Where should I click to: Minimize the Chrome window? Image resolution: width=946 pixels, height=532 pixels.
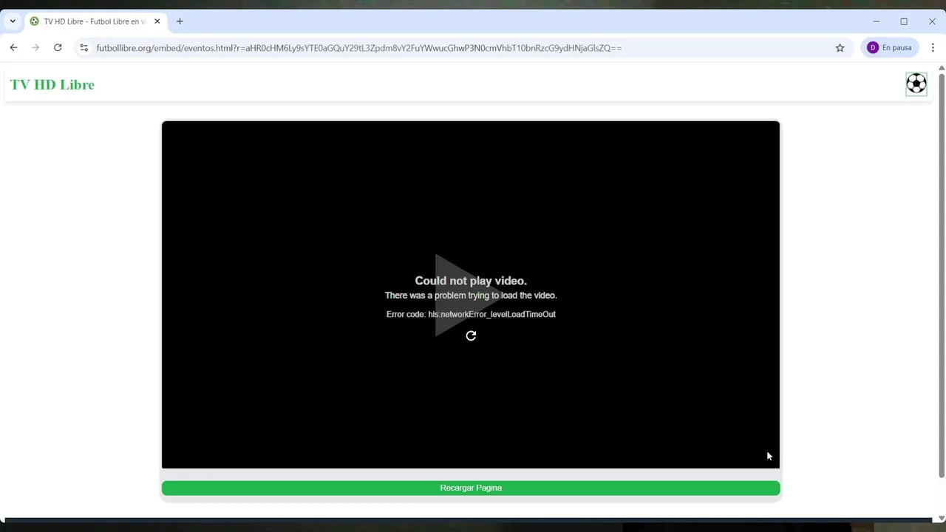[x=876, y=21]
